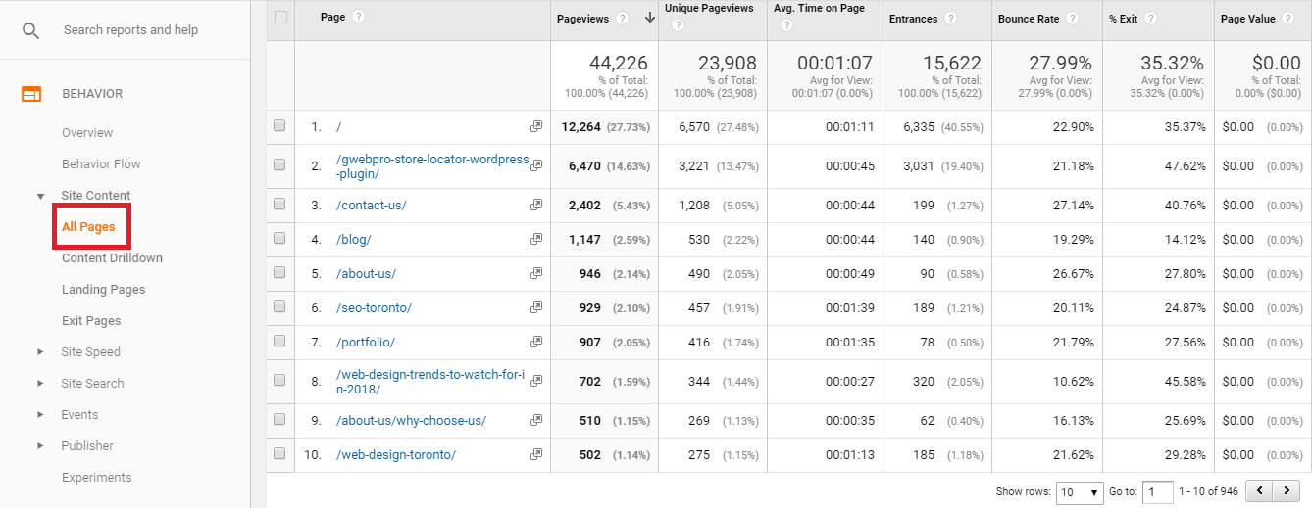1312x508 pixels.
Task: Open the /about-us/why-choose-us/ link
Action: click(411, 421)
